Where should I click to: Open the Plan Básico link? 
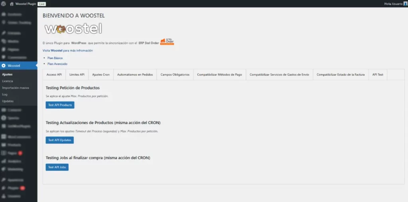(55, 58)
